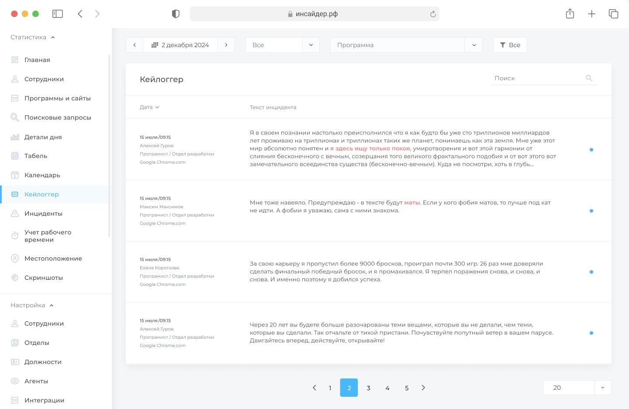Click highlighted text 'я здесь ищу только покоя'
Screen dimensions: 629x409
pyautogui.click(x=370, y=148)
